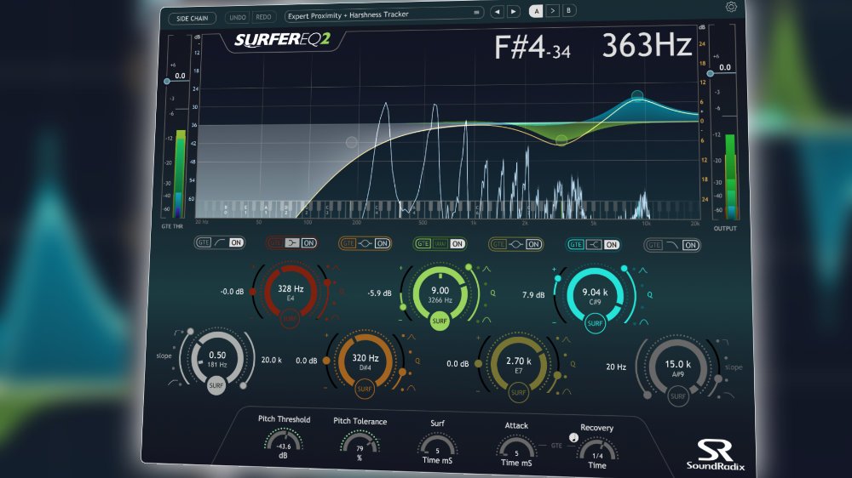Viewport: 852px width, 478px height.
Task: Select the high-pass filter shape icon on first band
Action: pos(220,242)
